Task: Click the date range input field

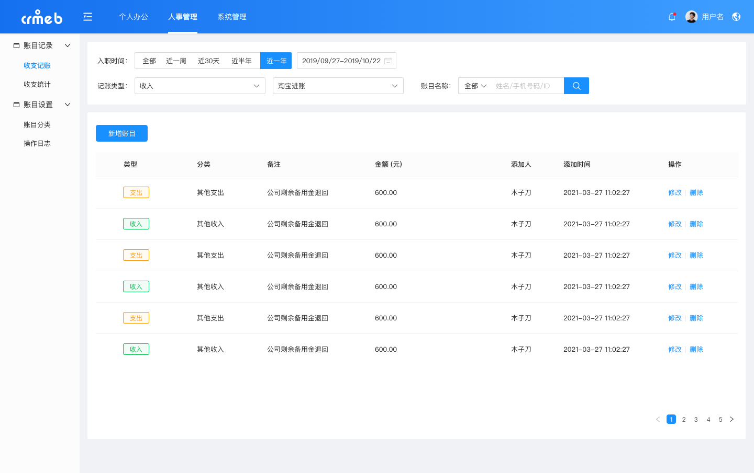Action: click(x=347, y=61)
